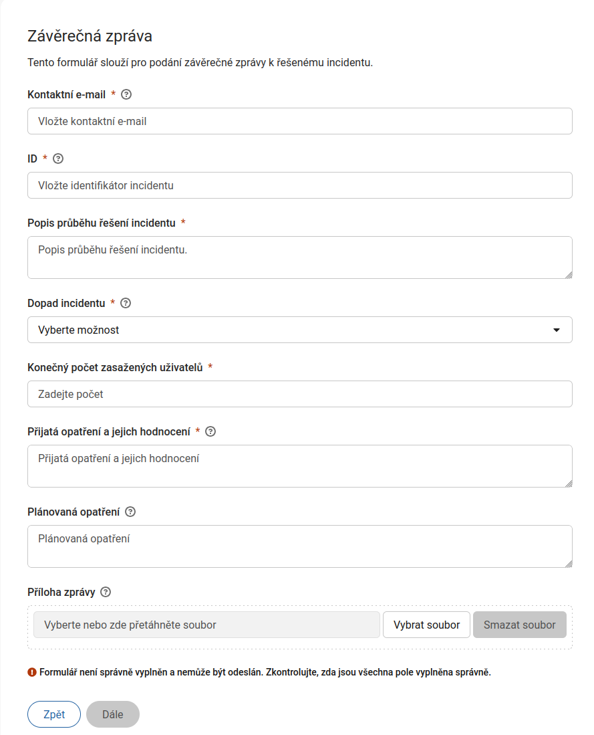Focus Konečný počet zasažených uživatelů field
The width and height of the screenshot is (594, 735).
(300, 394)
